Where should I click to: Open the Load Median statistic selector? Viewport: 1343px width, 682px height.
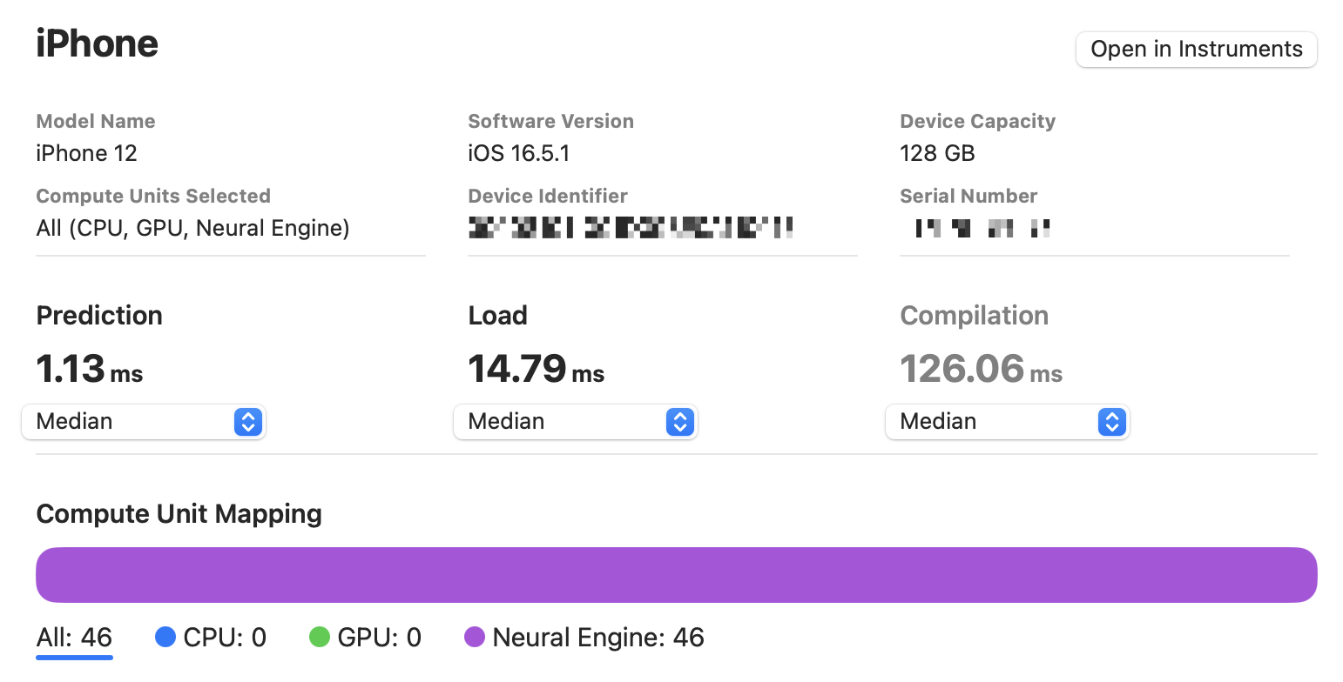576,422
